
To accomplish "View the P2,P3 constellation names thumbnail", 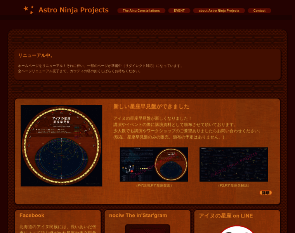I will point(234,165).
